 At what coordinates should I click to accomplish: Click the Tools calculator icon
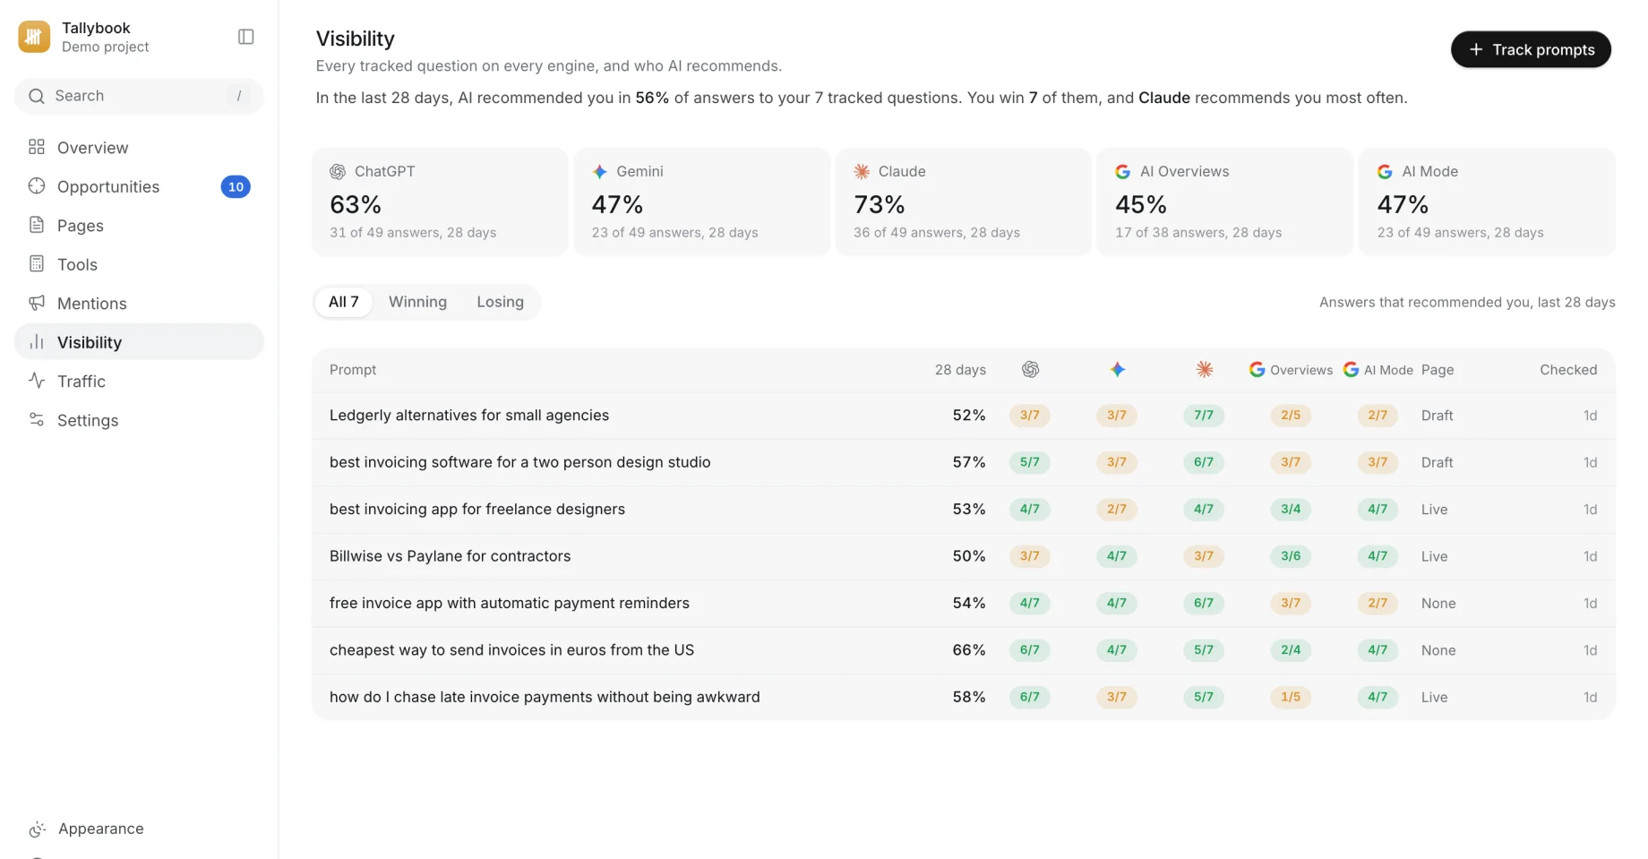tap(37, 264)
